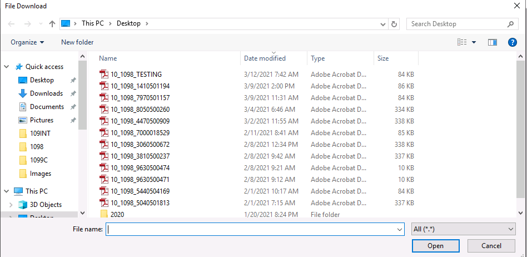The width and height of the screenshot is (527, 257).
Task: Open the 1099C folder in sidebar
Action: tap(39, 160)
